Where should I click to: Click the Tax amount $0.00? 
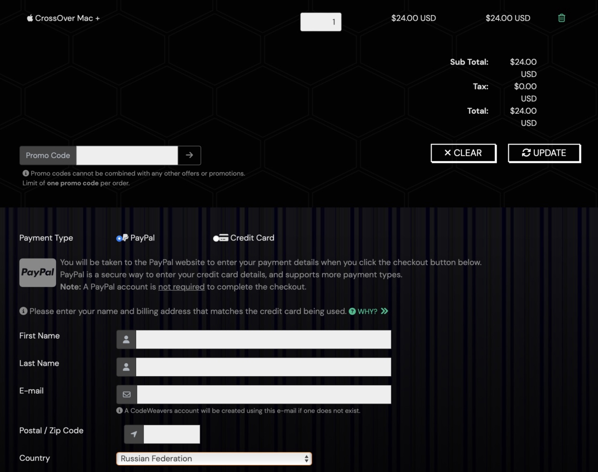[525, 86]
